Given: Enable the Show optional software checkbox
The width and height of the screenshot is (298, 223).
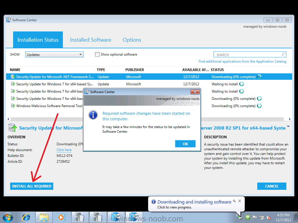Looking at the screenshot, I should pyautogui.click(x=97, y=54).
